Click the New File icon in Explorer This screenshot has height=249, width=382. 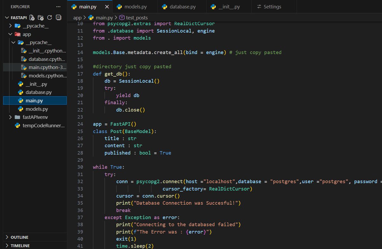(32, 18)
